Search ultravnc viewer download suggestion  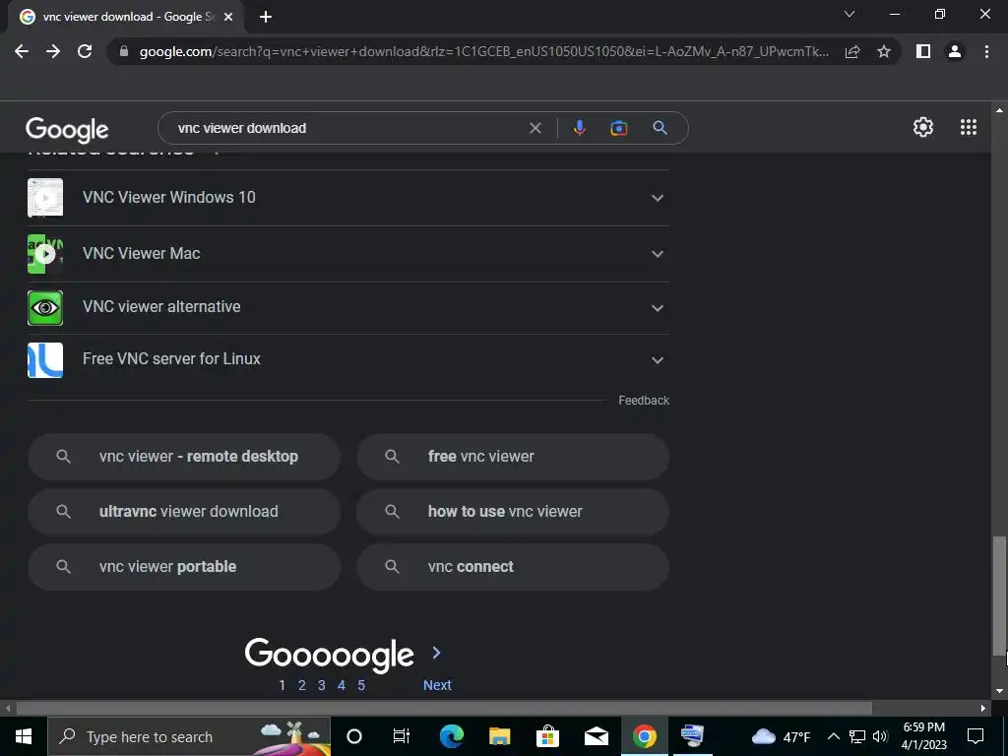[x=184, y=512]
